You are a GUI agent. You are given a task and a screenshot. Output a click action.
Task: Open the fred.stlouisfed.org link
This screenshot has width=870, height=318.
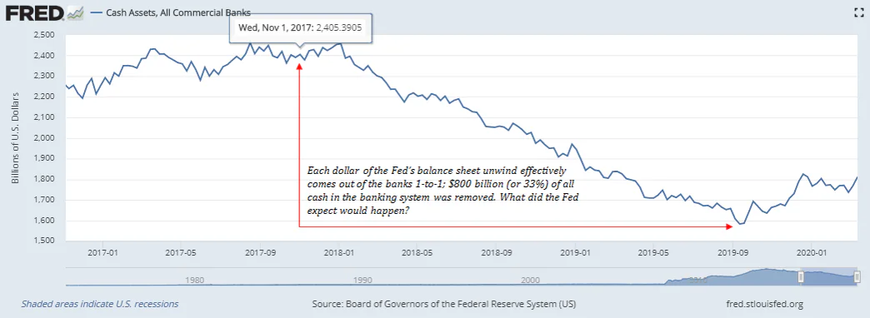click(x=764, y=304)
